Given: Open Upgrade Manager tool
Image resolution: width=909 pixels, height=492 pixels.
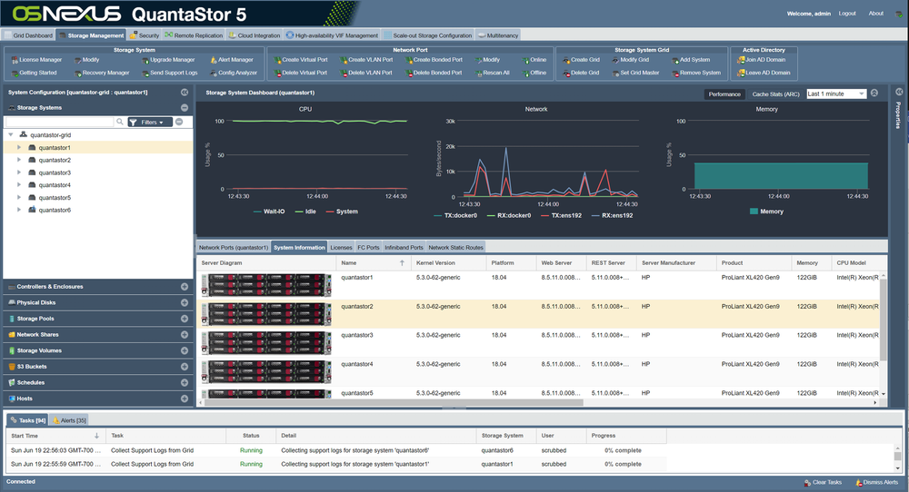Looking at the screenshot, I should click(x=168, y=60).
